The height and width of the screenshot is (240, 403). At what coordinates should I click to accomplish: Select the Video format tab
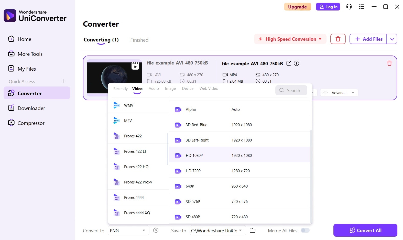pos(137,89)
